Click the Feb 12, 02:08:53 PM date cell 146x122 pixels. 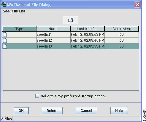(88, 35)
